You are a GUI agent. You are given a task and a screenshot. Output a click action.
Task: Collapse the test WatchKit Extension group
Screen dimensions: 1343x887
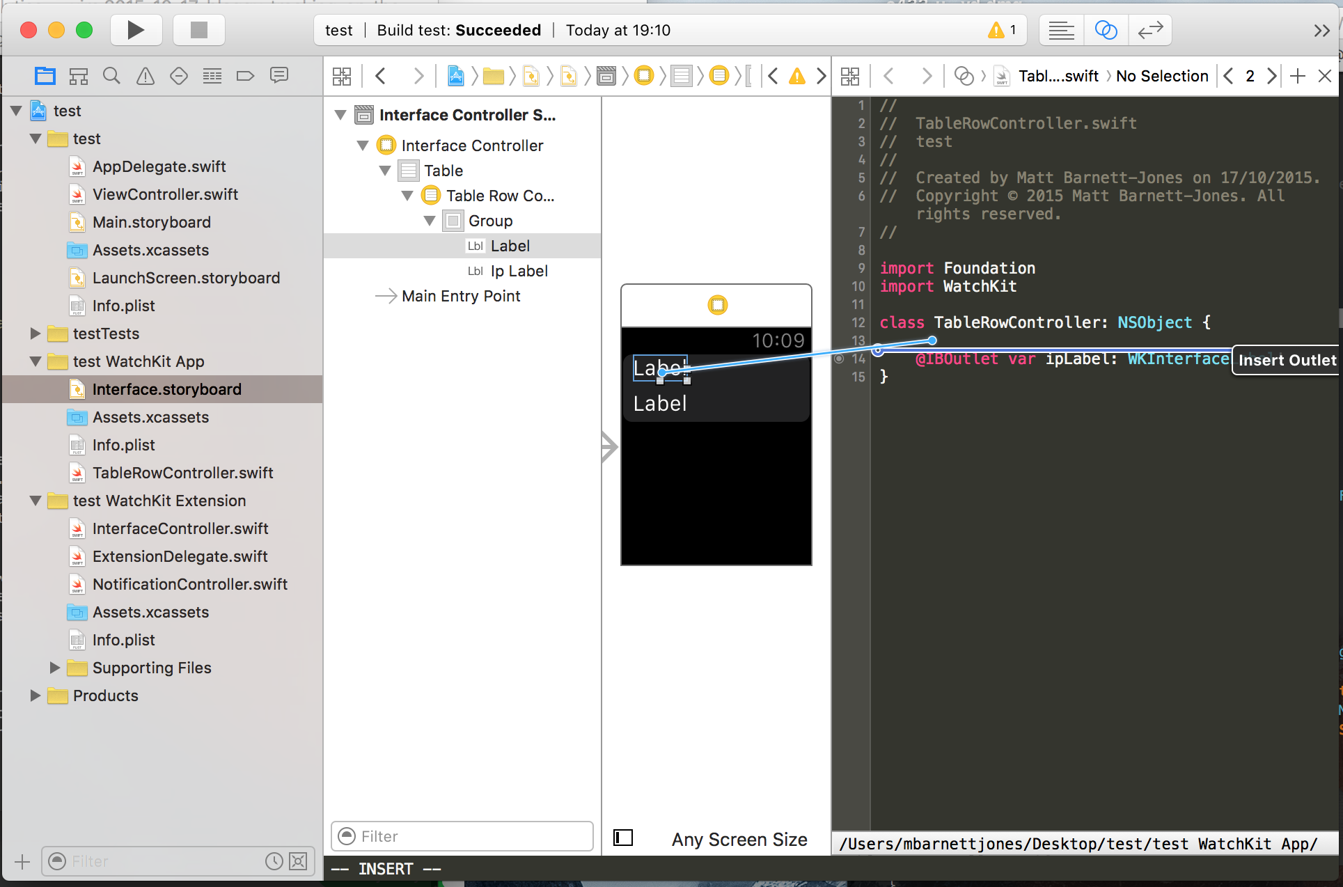[36, 501]
